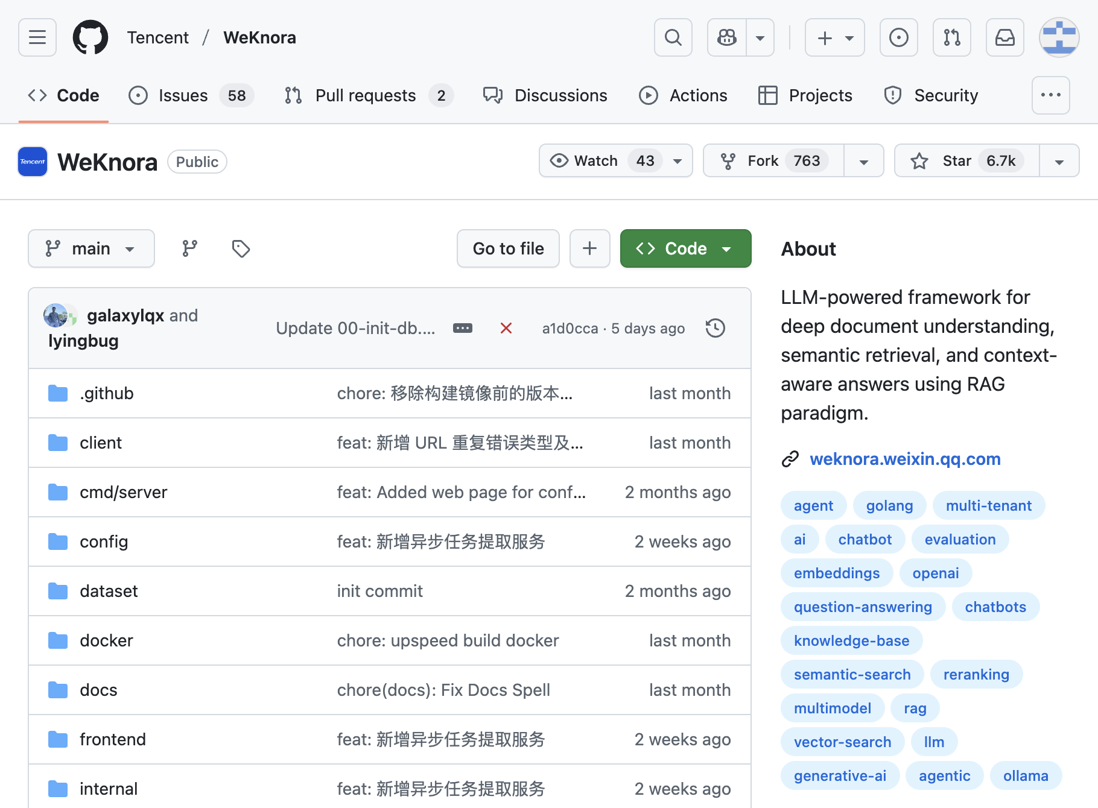Image resolution: width=1098 pixels, height=808 pixels.
Task: Open the weknora.weixin.qq.com link
Action: (x=904, y=459)
